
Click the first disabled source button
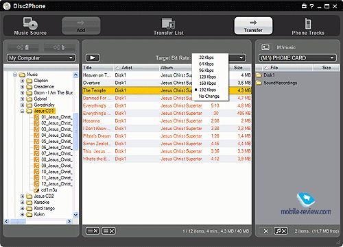pos(23,47)
